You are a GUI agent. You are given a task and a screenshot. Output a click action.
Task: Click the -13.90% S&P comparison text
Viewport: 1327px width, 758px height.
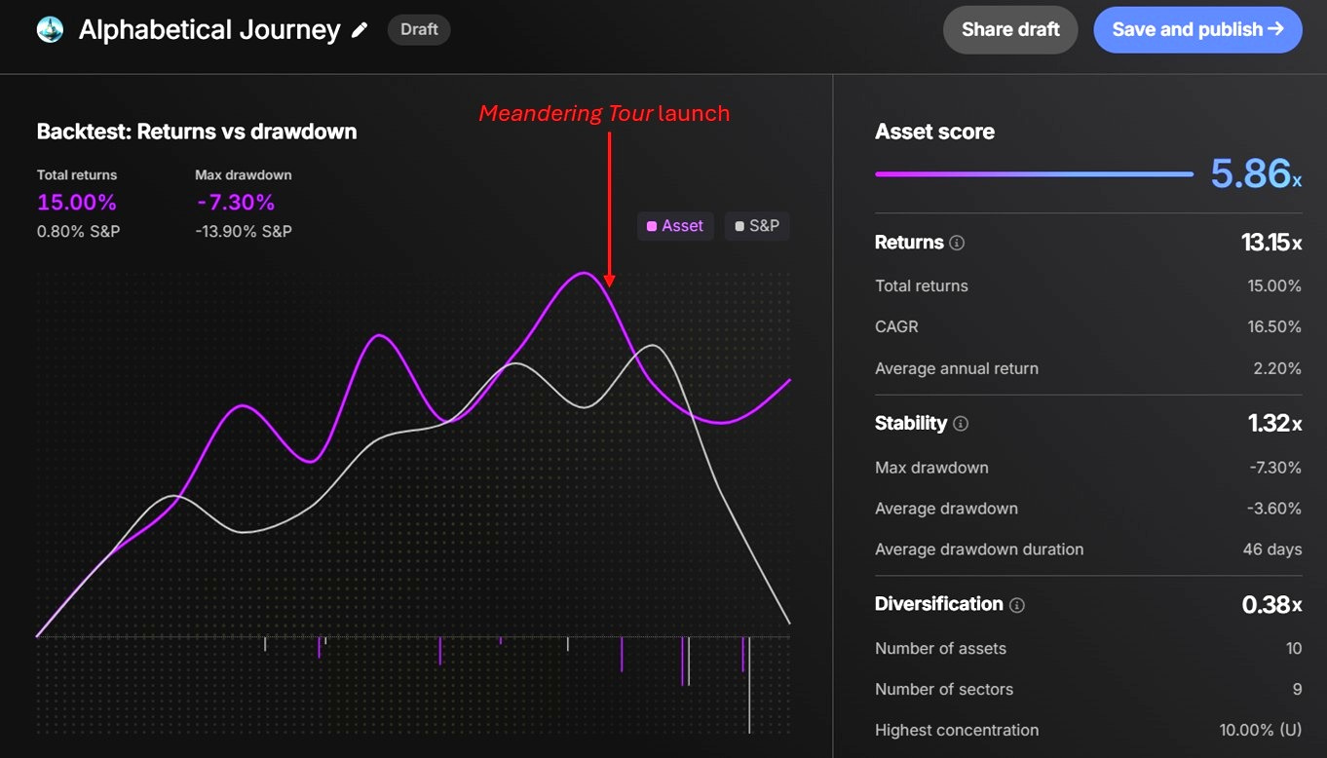tap(244, 231)
